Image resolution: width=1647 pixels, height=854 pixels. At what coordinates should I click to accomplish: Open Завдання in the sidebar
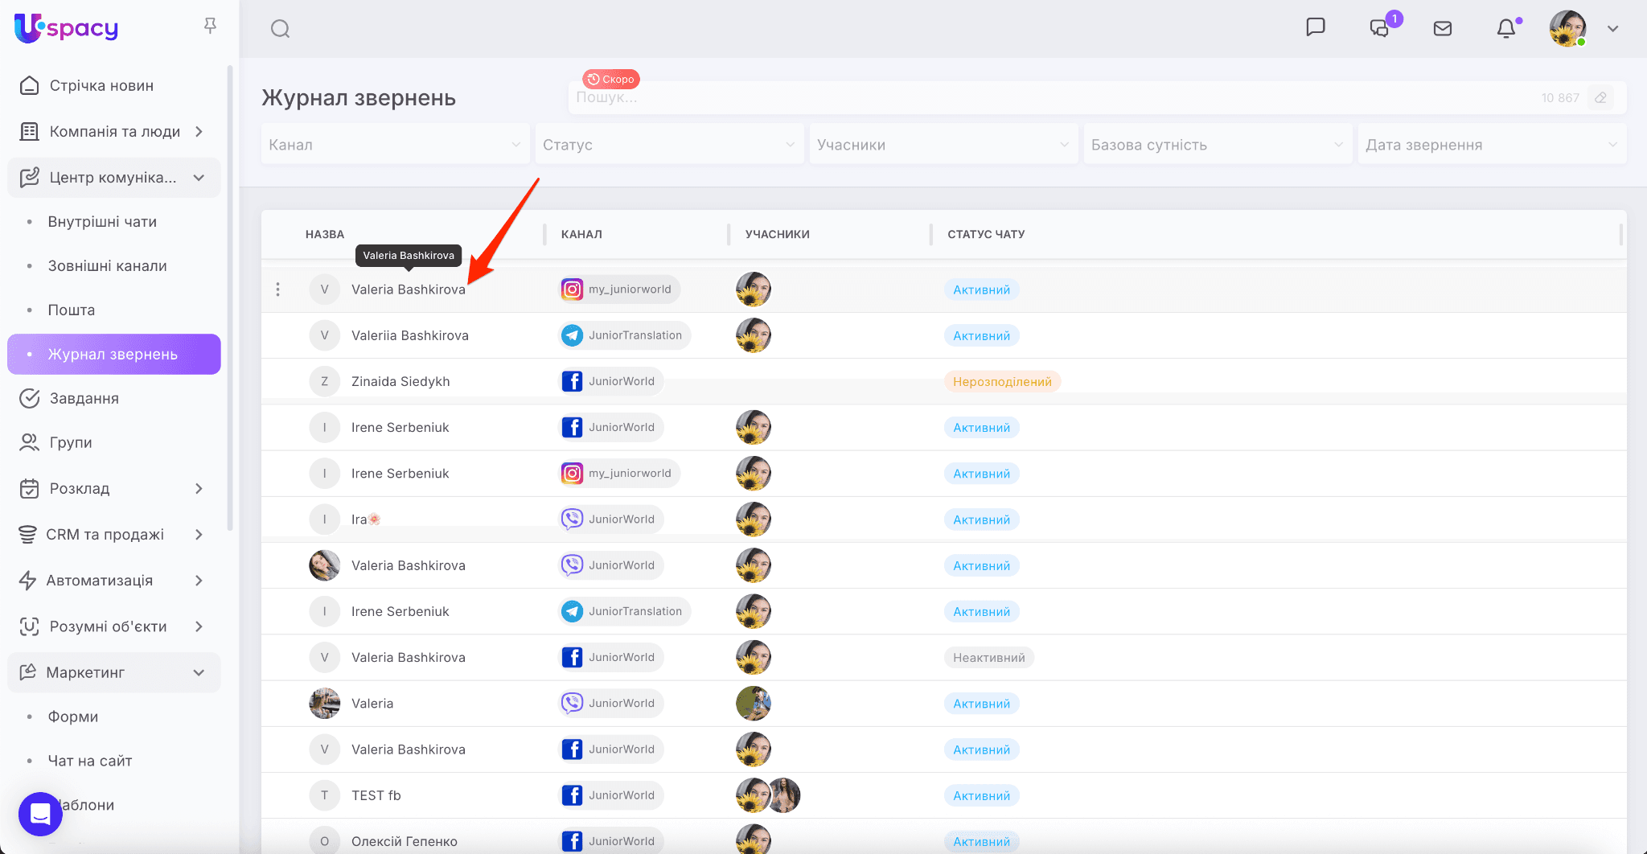(84, 399)
